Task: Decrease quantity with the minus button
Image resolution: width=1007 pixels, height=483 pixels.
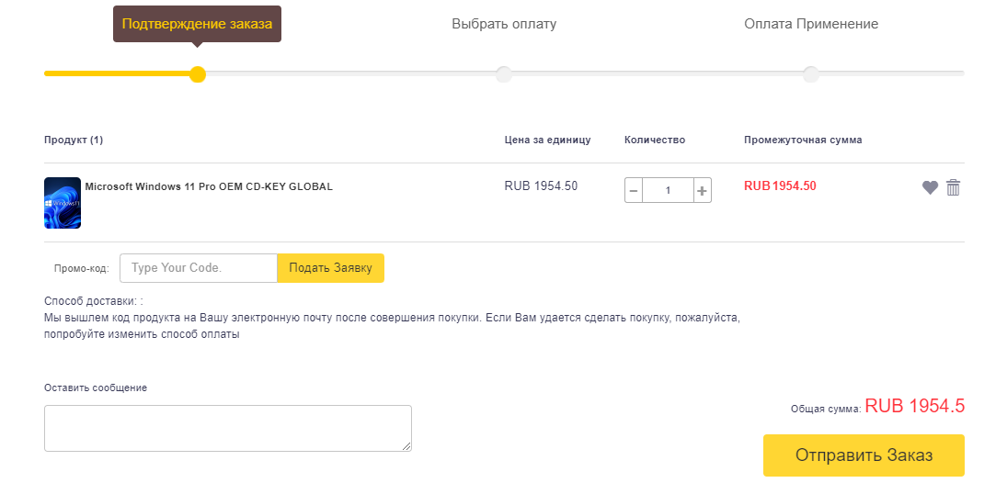Action: click(634, 191)
